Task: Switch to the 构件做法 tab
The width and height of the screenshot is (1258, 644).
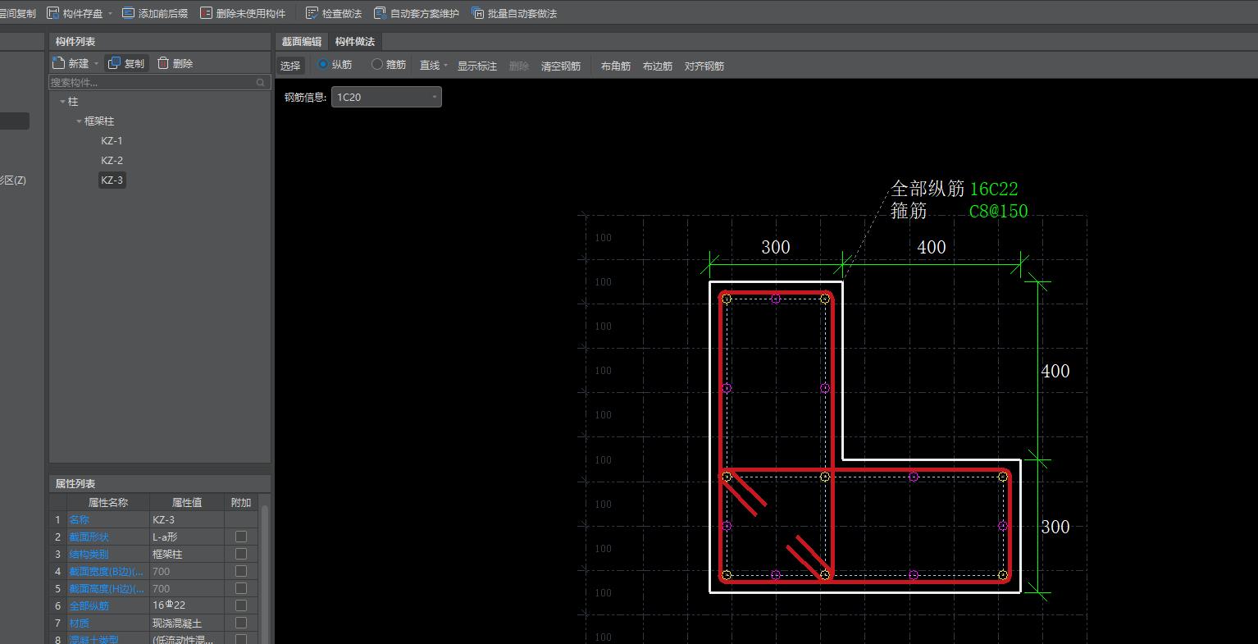Action: click(x=355, y=42)
